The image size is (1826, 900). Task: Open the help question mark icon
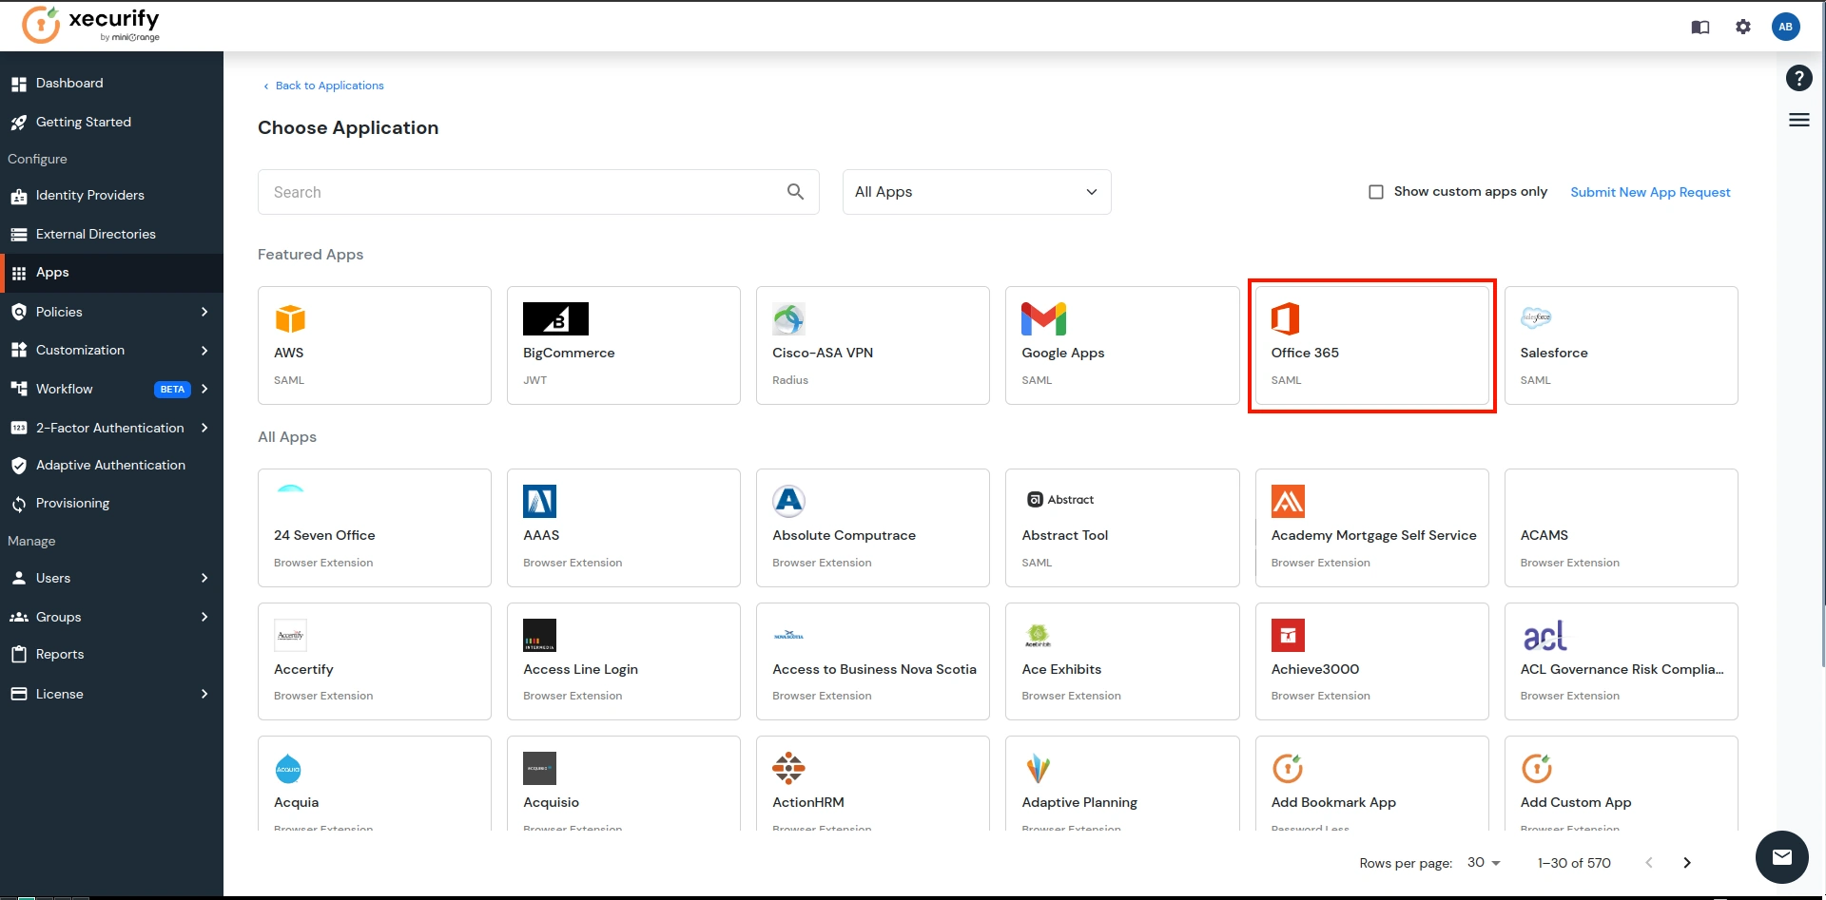tap(1798, 79)
